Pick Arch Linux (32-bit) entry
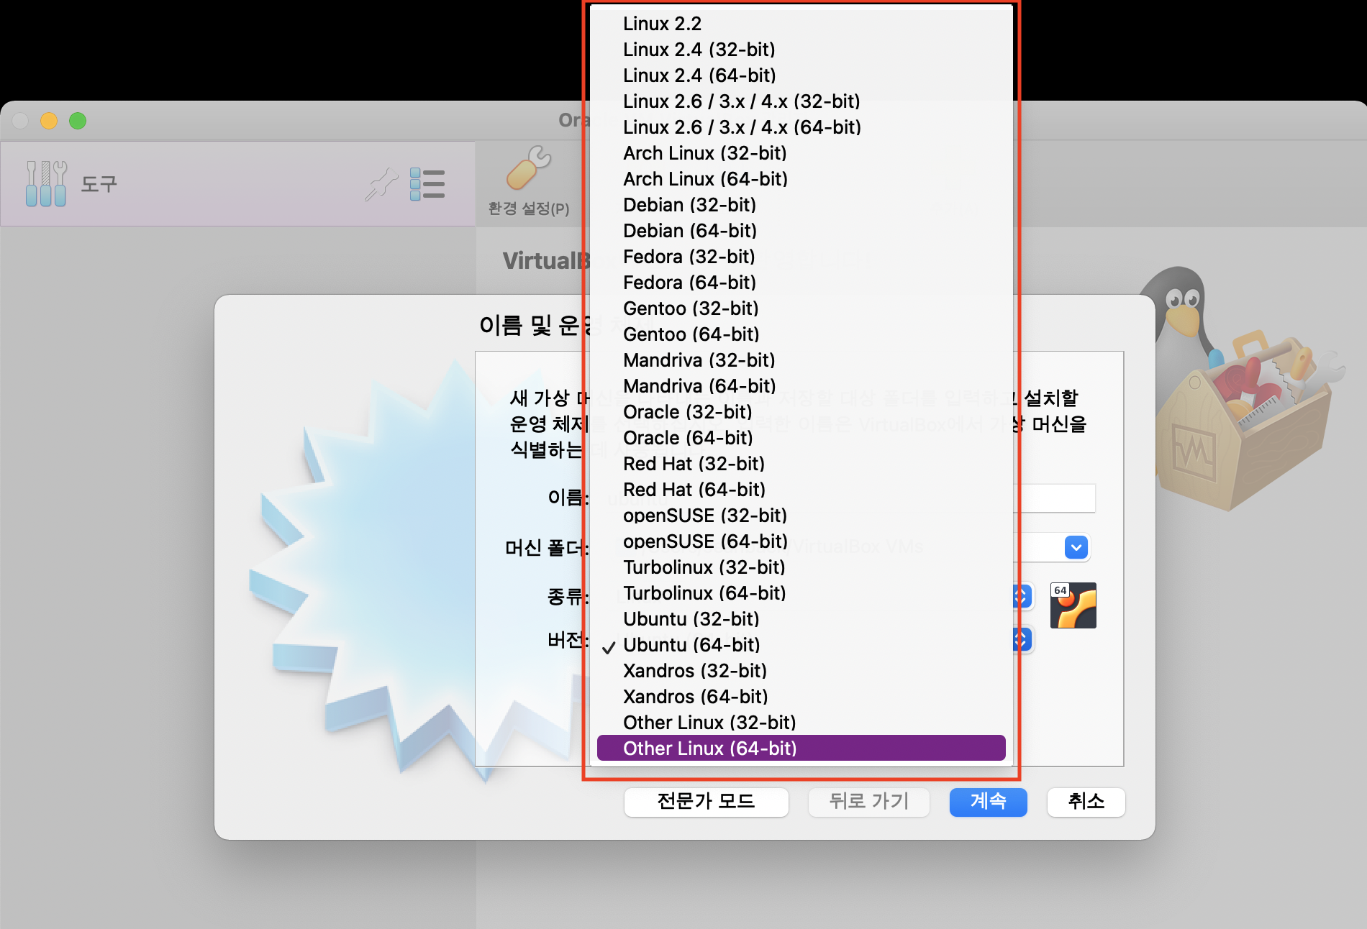 coord(801,153)
